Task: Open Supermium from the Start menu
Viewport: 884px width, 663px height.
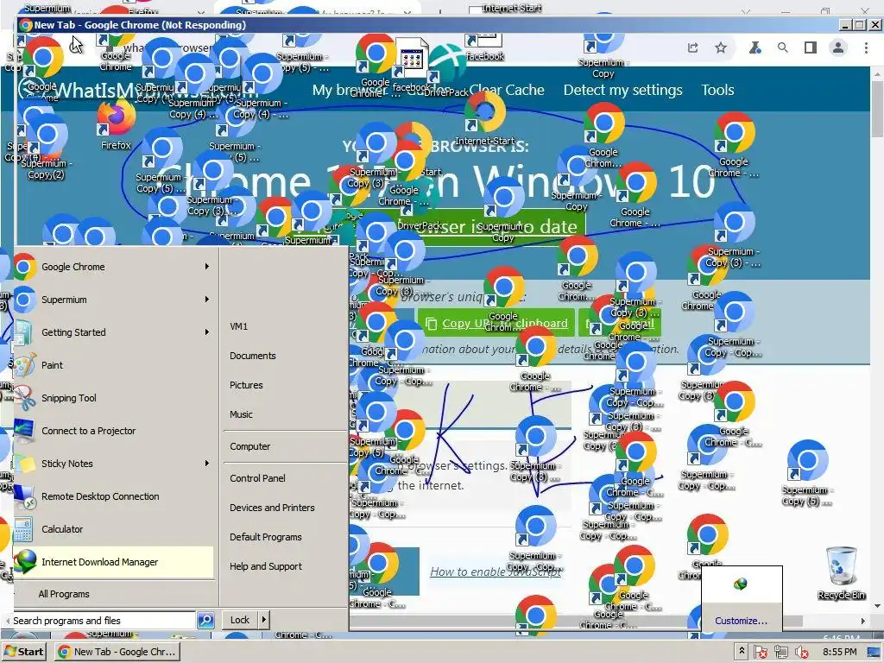Action: pyautogui.click(x=113, y=300)
